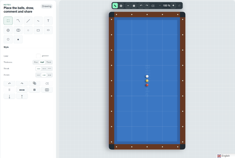Image resolution: width=235 pixels, height=158 pixels.
Task: Select the ellipse shape tool
Action: 48,30
